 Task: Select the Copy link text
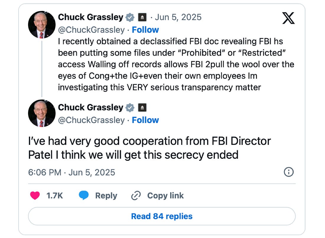(165, 196)
